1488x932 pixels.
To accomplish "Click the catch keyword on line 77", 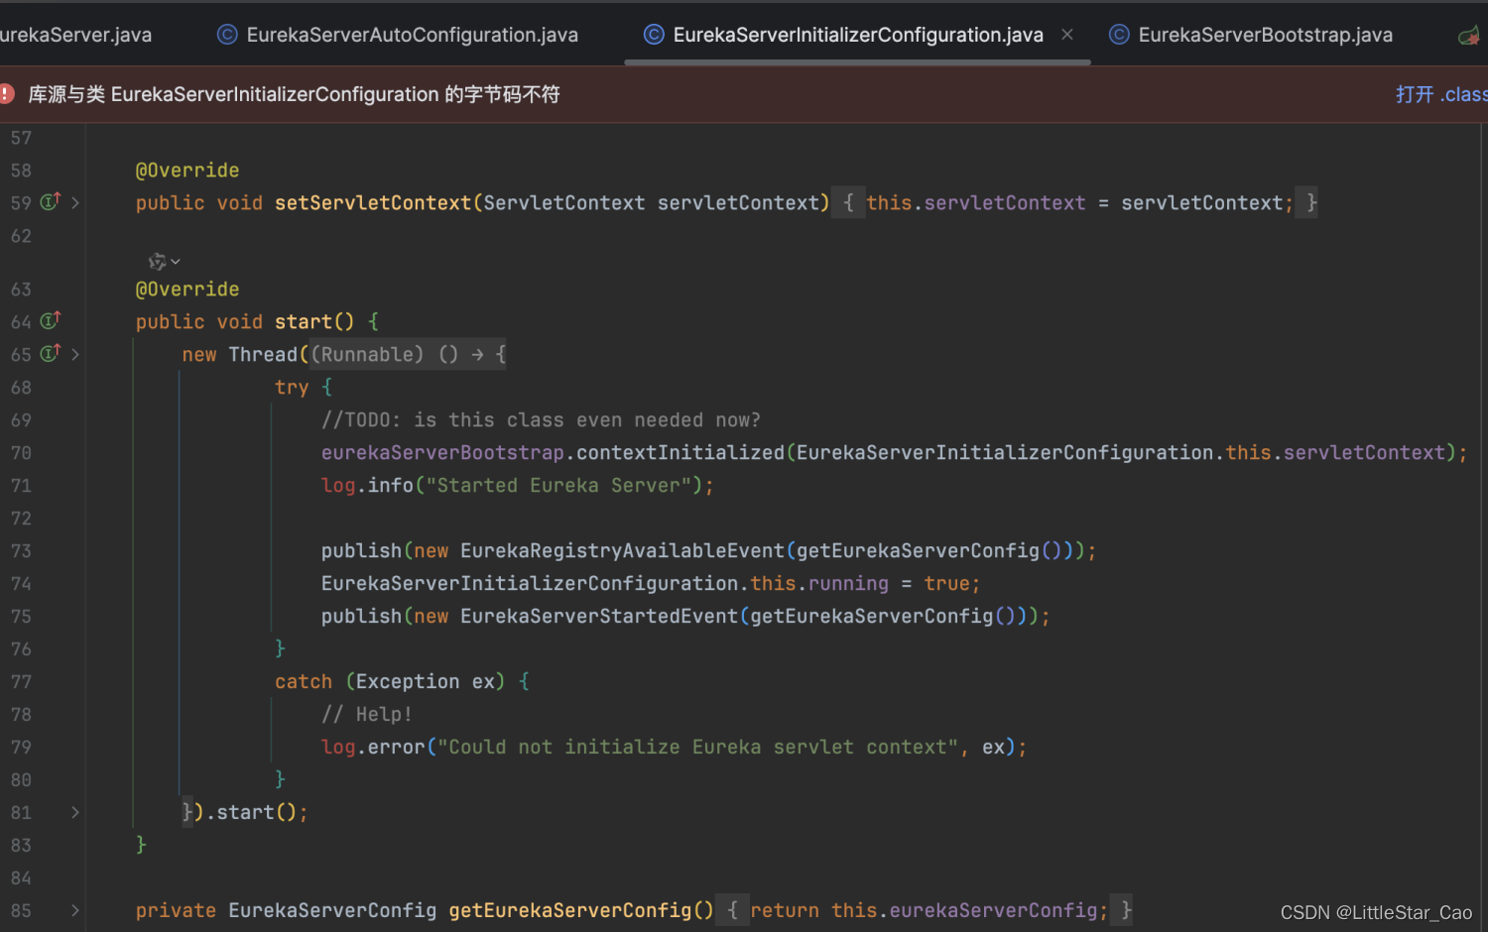I will tap(304, 682).
